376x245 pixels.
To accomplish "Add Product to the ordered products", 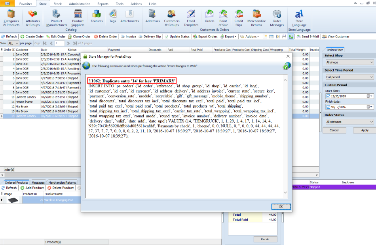I will [32, 188].
